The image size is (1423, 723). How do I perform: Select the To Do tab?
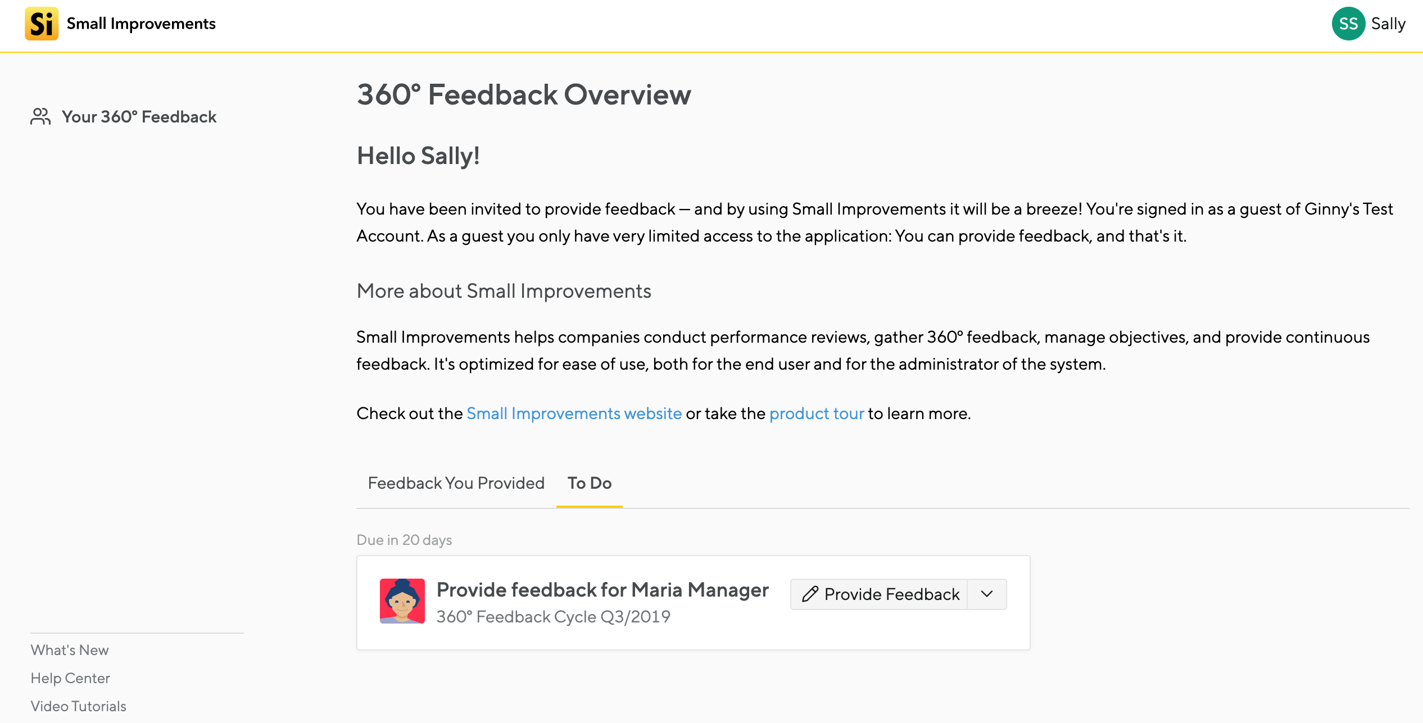click(590, 483)
